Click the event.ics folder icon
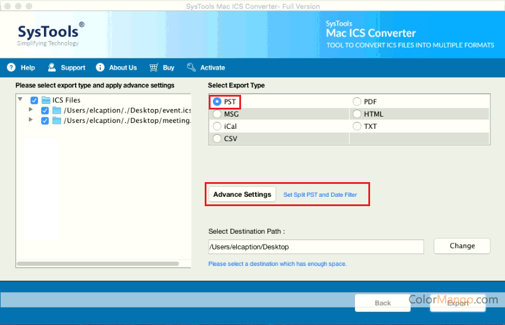The image size is (505, 325). point(57,110)
